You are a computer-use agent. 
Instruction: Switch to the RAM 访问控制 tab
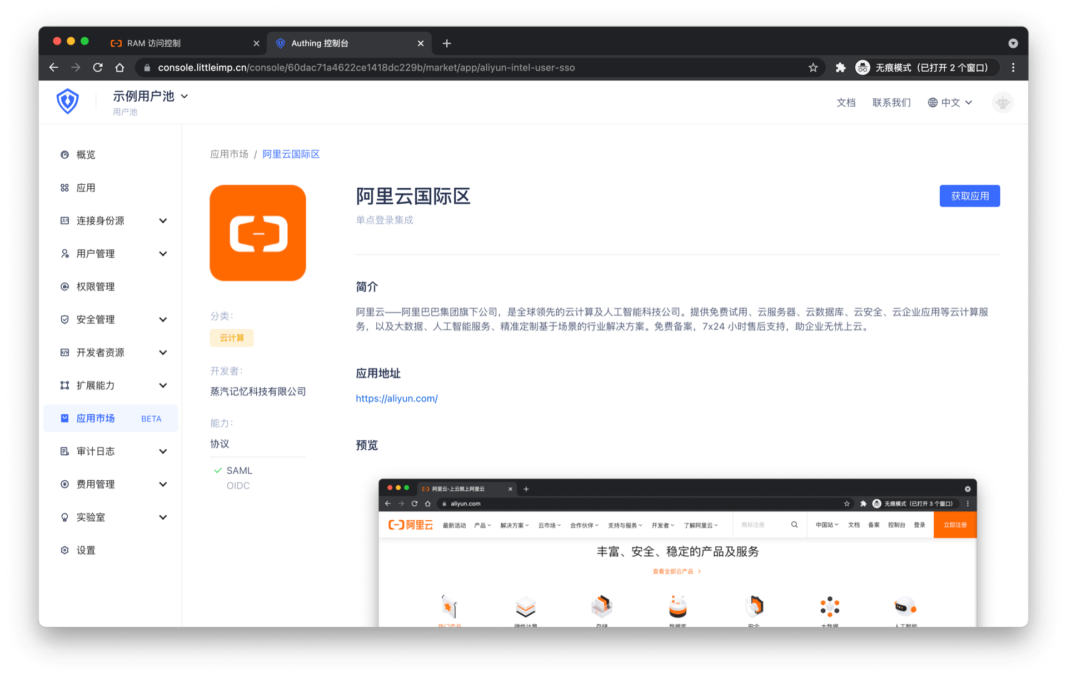pyautogui.click(x=154, y=43)
